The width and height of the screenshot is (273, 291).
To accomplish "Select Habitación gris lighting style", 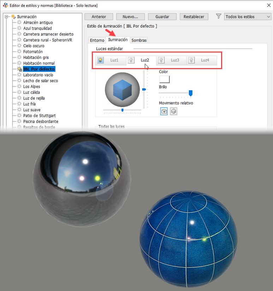I will (36, 57).
